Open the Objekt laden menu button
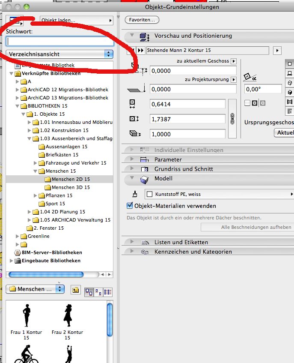The image size is (294, 363). 76,20
